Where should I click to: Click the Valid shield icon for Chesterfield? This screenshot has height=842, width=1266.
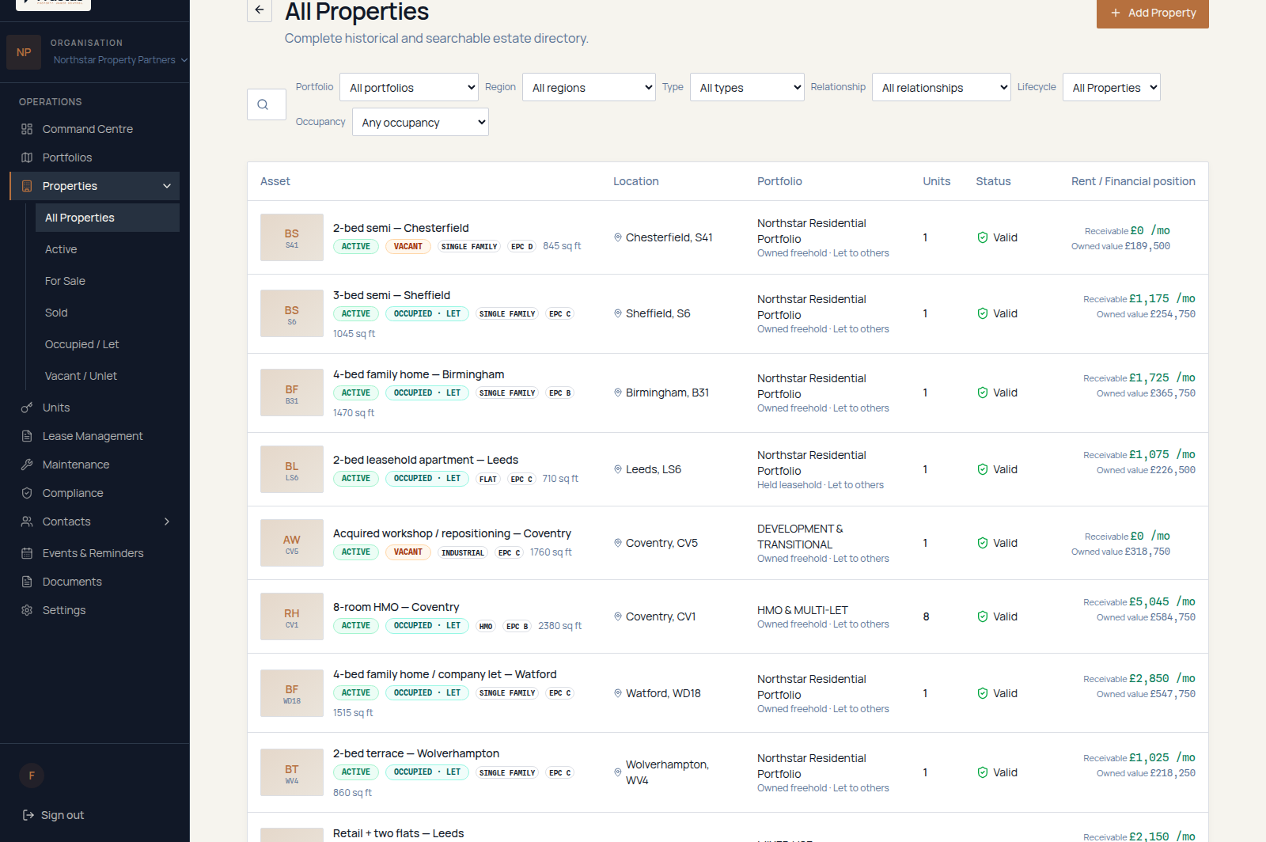(982, 237)
